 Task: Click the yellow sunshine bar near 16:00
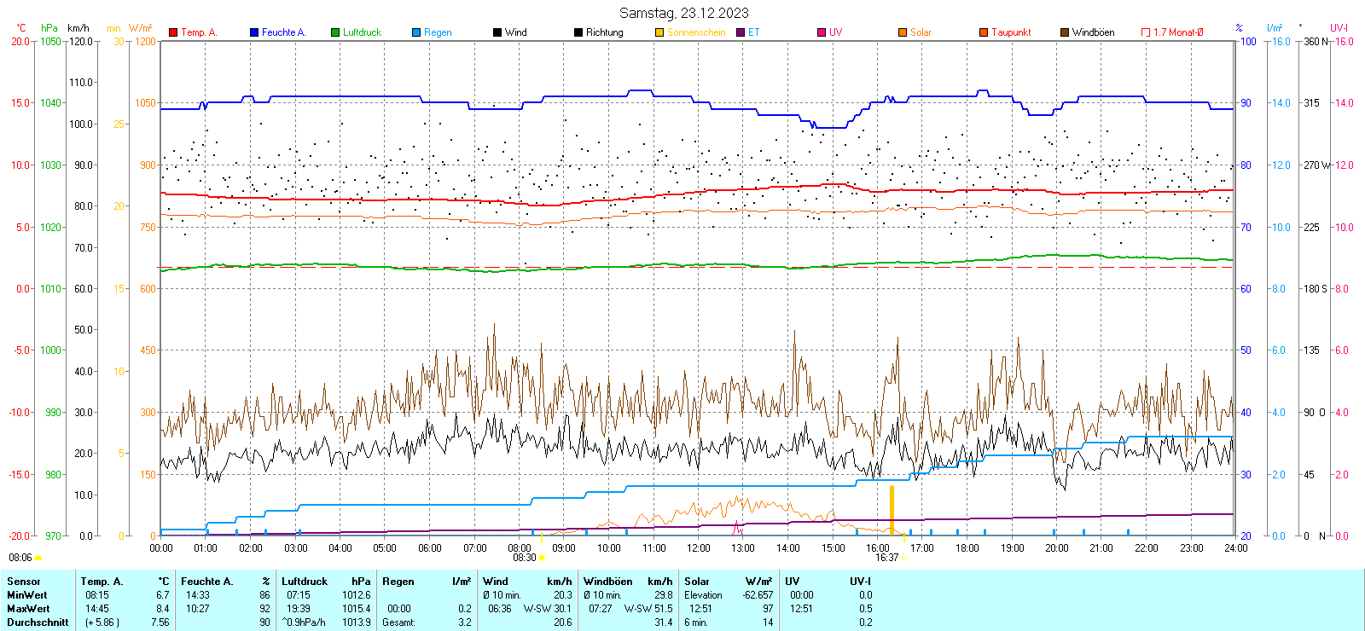click(x=892, y=510)
